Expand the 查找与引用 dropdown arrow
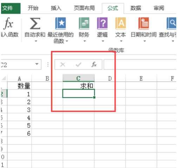 (x=173, y=41)
